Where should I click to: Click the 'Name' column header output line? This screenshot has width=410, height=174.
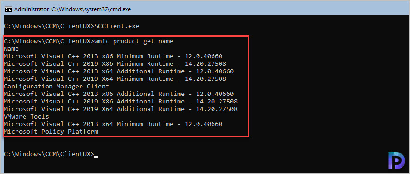tap(11, 49)
